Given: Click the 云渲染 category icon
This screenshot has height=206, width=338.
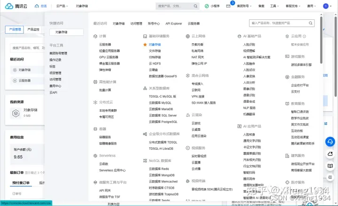Looking at the screenshot, I should pos(188,115).
